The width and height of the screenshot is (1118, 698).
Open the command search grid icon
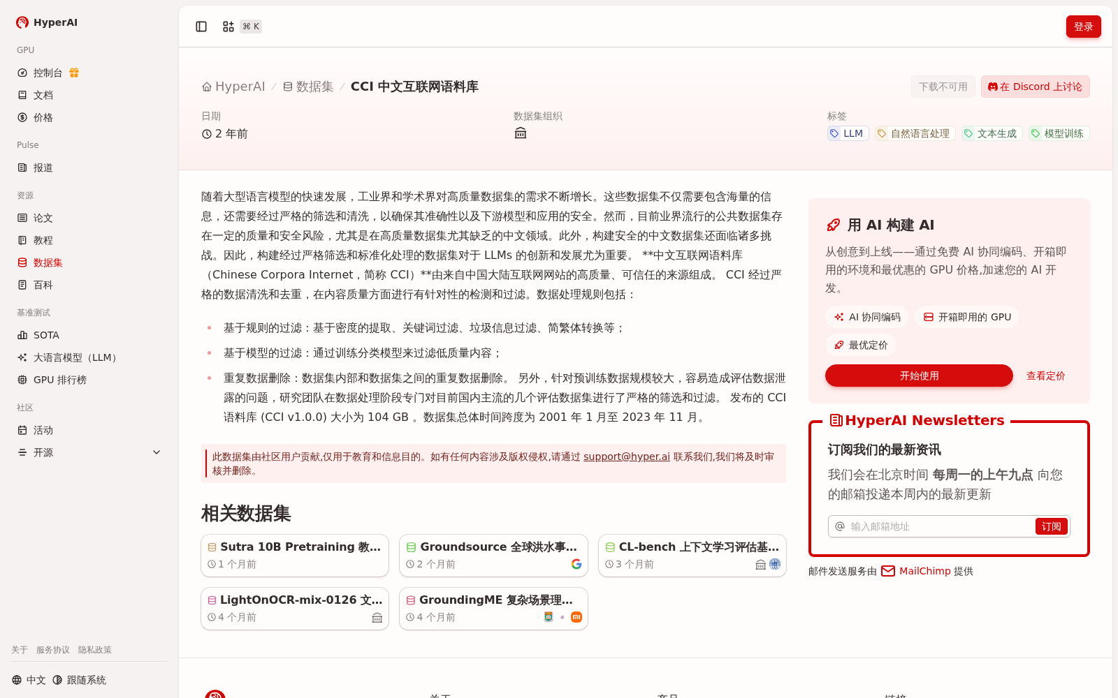coord(228,27)
